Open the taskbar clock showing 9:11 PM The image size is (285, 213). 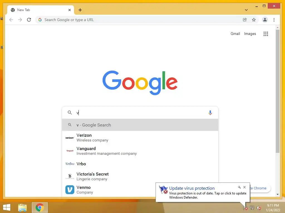(273, 208)
